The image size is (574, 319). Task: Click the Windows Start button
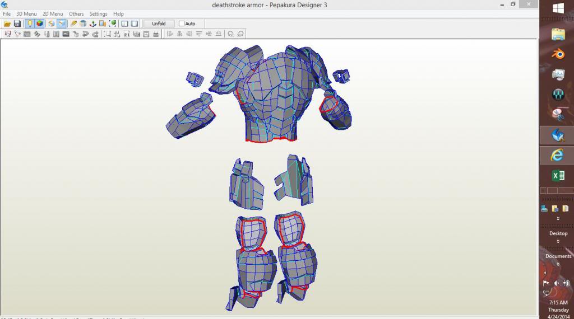tap(558, 8)
